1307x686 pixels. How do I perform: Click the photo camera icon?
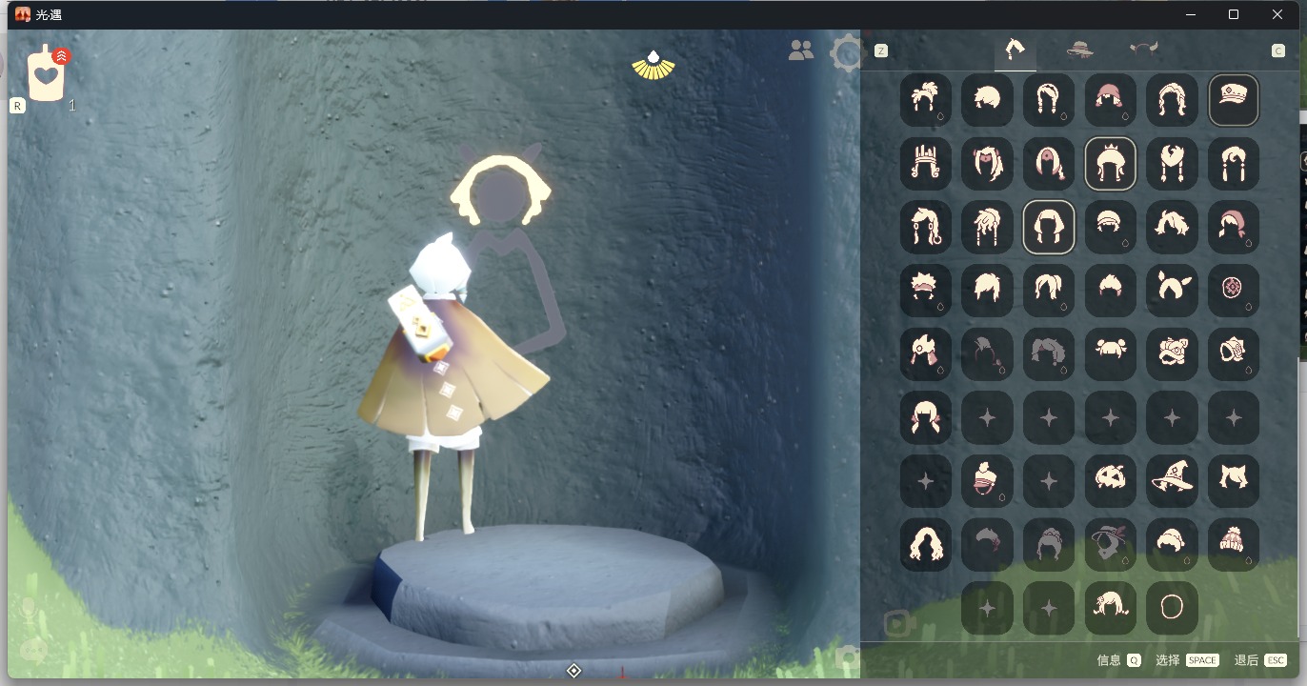pyautogui.click(x=847, y=657)
